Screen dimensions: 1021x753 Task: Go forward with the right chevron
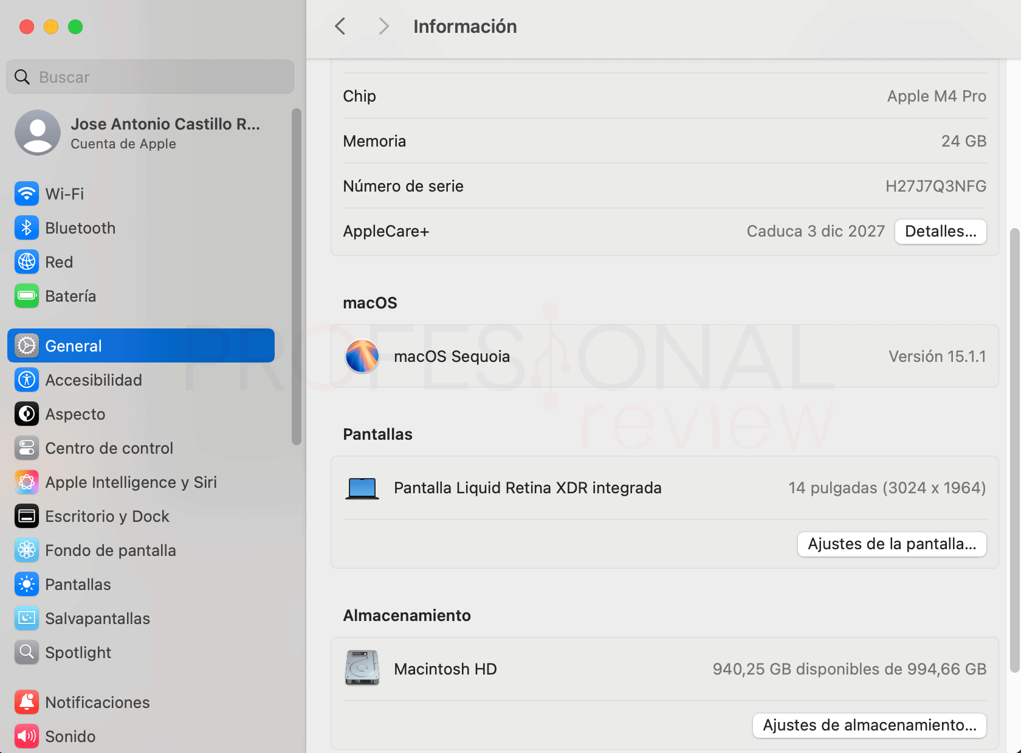pos(383,26)
